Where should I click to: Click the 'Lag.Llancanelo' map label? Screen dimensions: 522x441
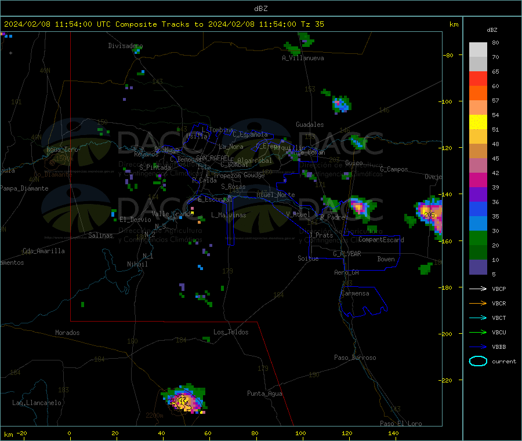click(37, 403)
